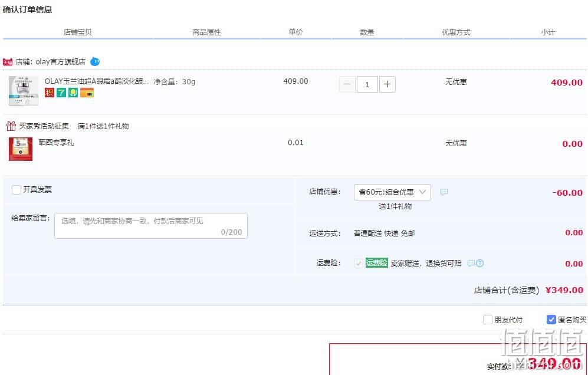Screen dimensions: 588x375
Task: Uncheck the 匿名购买 checkbox
Action: coord(551,320)
